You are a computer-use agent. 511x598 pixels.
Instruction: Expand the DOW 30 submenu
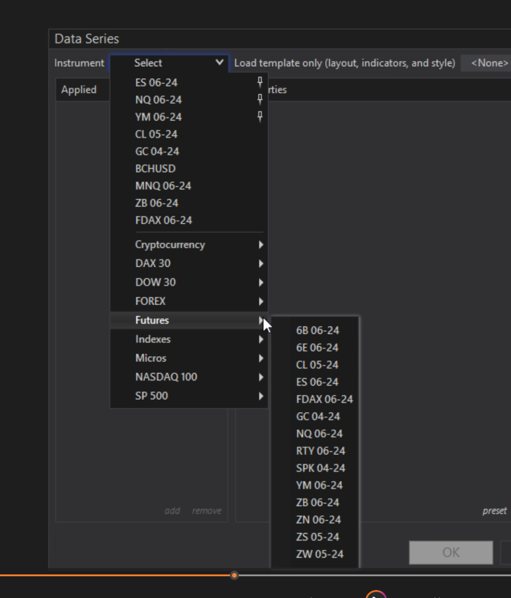[x=189, y=283]
